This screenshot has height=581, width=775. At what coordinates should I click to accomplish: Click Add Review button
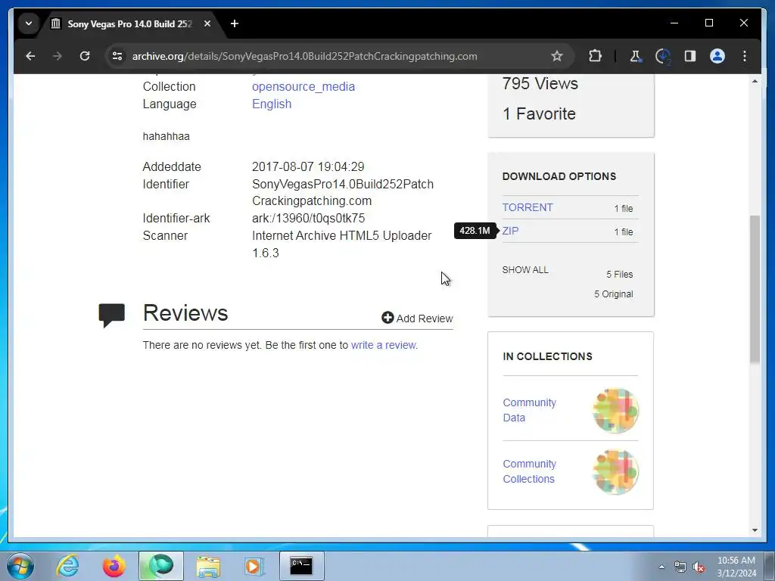click(417, 318)
